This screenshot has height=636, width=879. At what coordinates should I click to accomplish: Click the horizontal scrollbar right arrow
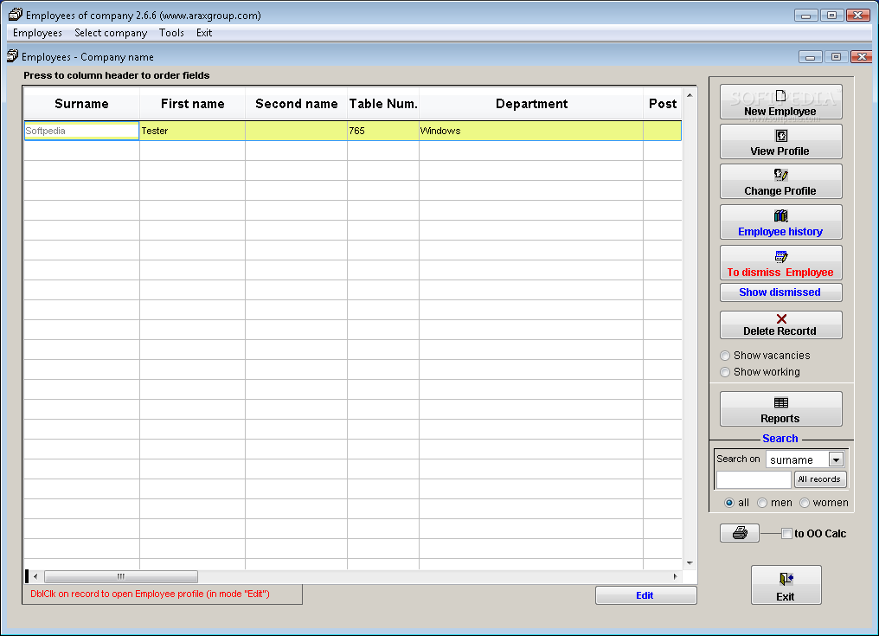click(x=675, y=576)
